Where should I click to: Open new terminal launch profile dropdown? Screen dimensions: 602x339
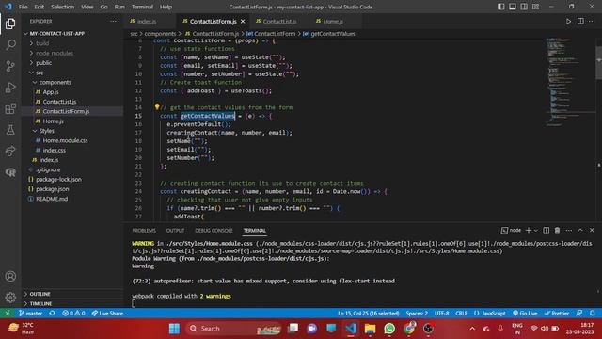tap(536, 230)
